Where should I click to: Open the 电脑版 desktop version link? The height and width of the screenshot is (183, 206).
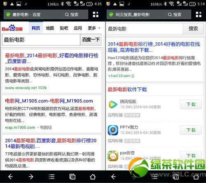[x=46, y=127]
